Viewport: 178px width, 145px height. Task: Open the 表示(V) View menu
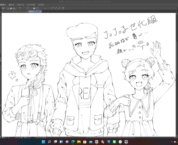[x=11, y=5]
